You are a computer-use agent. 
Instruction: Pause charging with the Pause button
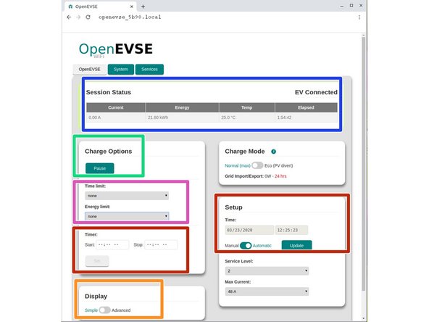[99, 168]
